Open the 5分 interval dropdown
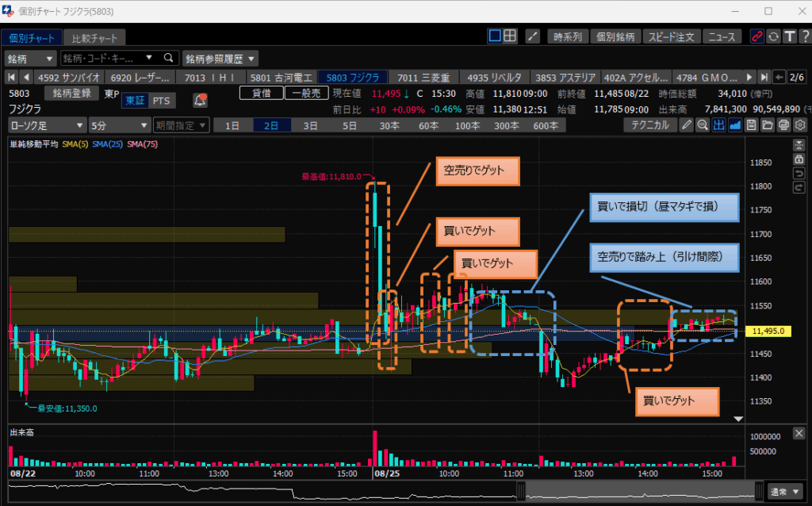 tap(118, 125)
